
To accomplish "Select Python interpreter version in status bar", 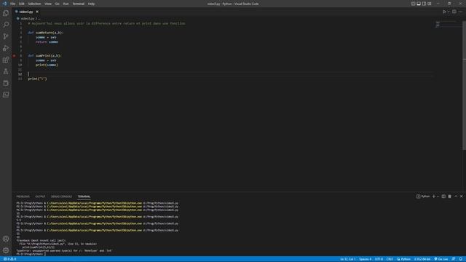I will [422, 259].
